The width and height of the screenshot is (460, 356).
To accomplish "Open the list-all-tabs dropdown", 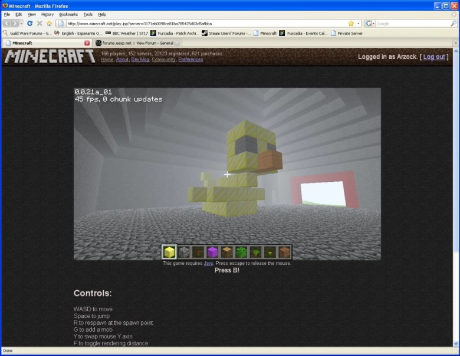I will pos(456,43).
